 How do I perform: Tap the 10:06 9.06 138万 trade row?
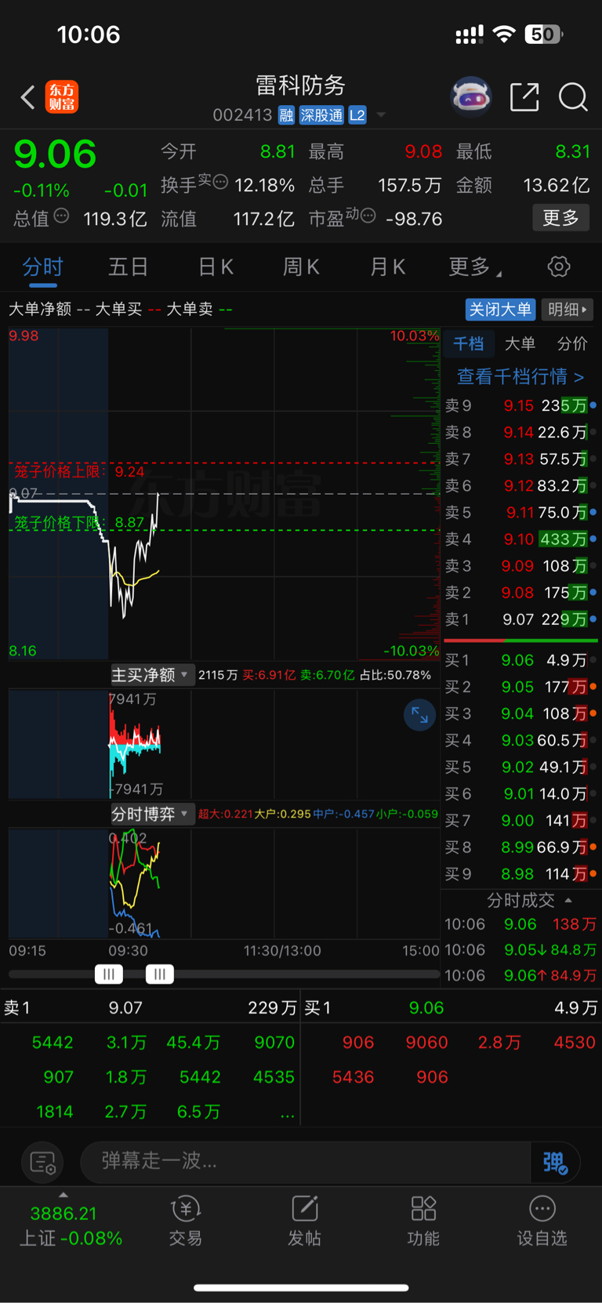[x=520, y=924]
